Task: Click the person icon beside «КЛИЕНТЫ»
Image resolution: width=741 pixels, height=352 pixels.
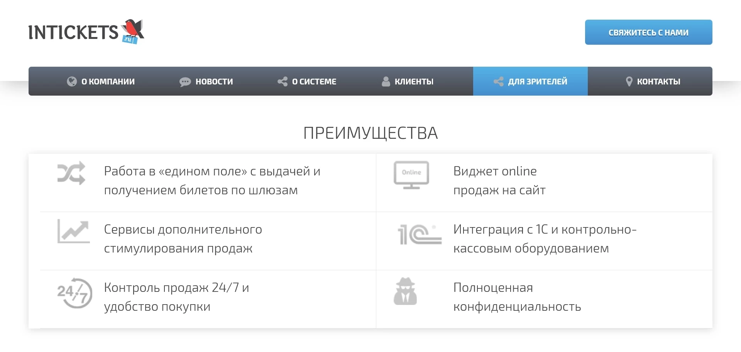Action: 386,81
